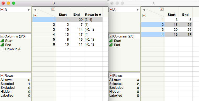Viewport: 199px width, 101px height.
Task: Click All rows count in window A
Action: click(x=138, y=80)
